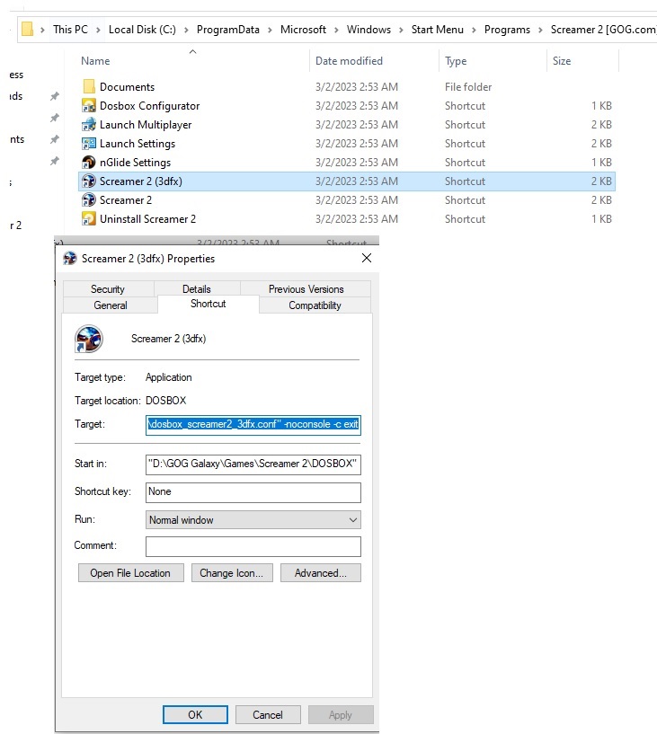The width and height of the screenshot is (657, 734).
Task: Select the Dosbox Configurator file name
Action: [x=149, y=106]
